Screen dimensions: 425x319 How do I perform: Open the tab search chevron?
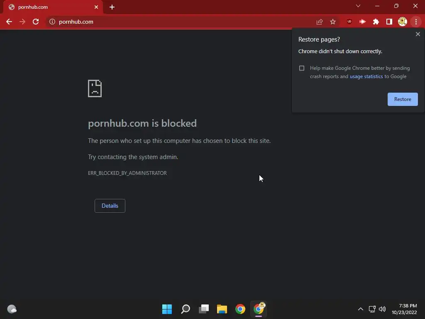(358, 6)
